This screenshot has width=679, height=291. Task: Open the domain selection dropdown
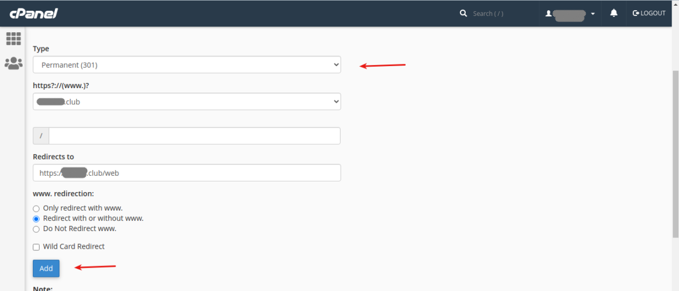(187, 102)
